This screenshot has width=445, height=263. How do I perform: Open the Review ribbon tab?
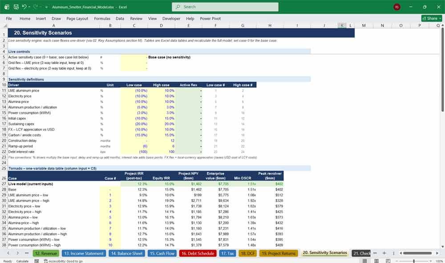[x=136, y=18]
